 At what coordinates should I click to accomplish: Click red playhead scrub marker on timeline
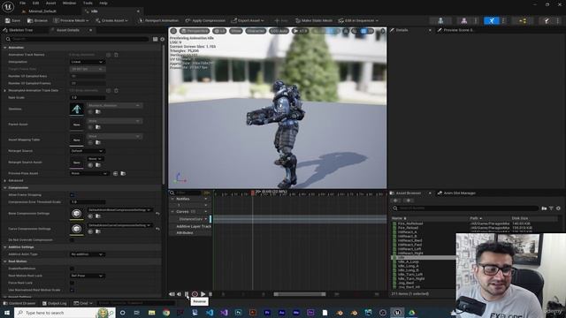(253, 193)
